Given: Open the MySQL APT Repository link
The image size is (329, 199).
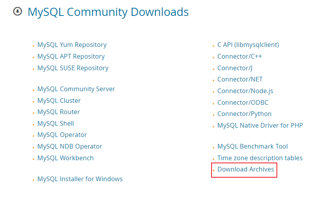Looking at the screenshot, I should click(71, 57).
